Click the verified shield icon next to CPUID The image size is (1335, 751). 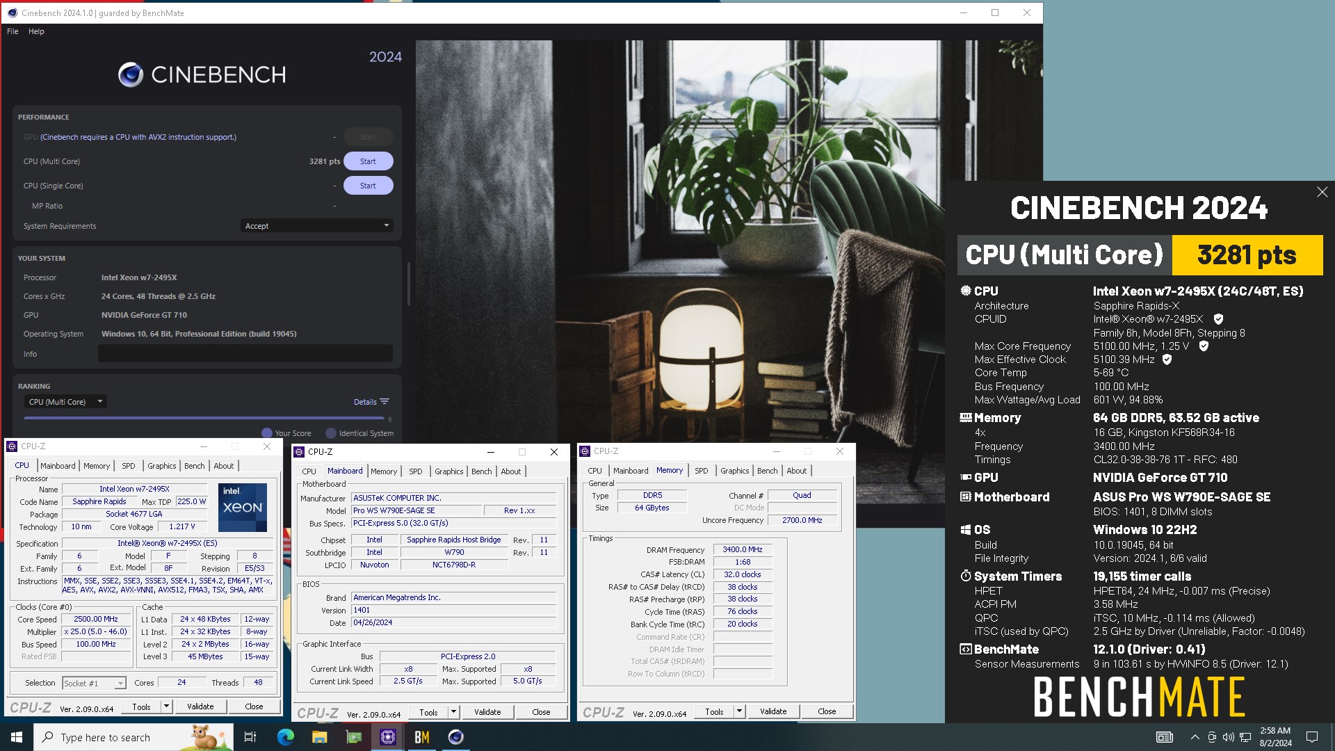click(x=1218, y=319)
